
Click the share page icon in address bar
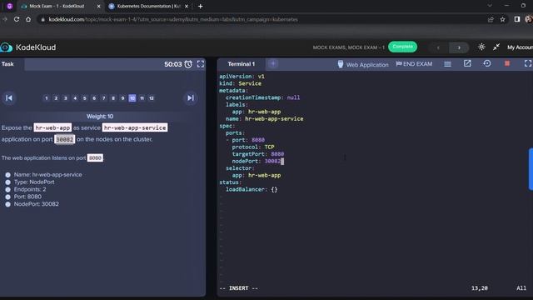coord(491,19)
